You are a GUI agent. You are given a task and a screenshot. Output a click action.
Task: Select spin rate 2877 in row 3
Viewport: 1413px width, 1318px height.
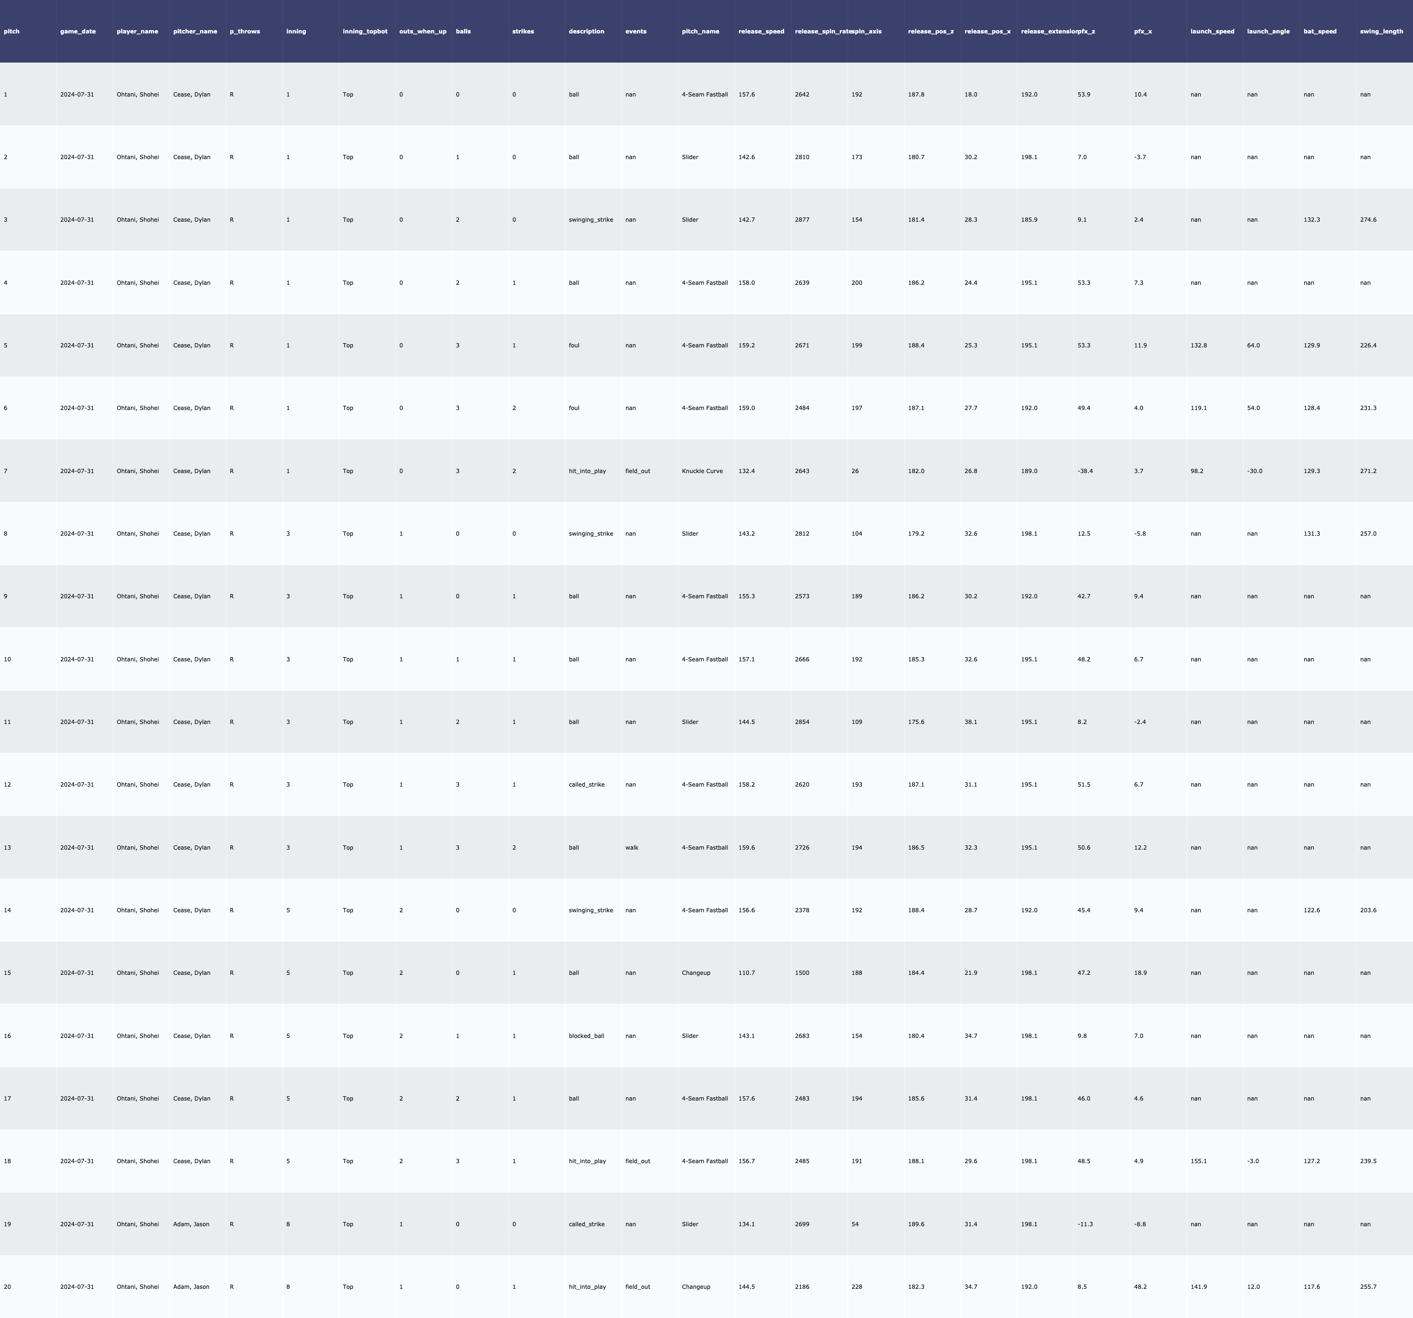tap(802, 219)
